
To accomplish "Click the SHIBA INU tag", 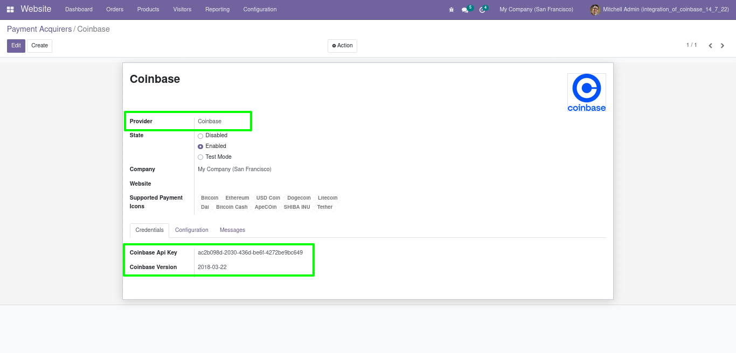I will [297, 207].
